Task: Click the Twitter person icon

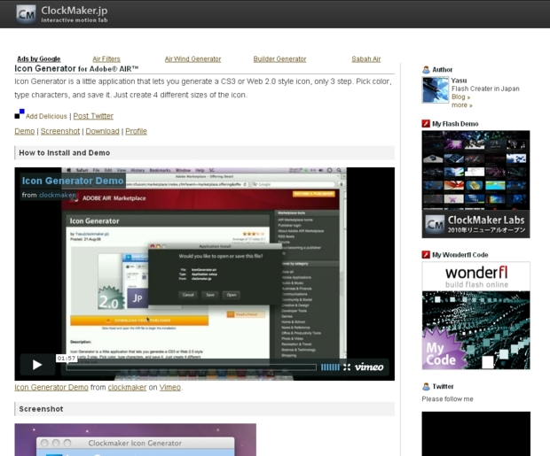Action: [426, 386]
